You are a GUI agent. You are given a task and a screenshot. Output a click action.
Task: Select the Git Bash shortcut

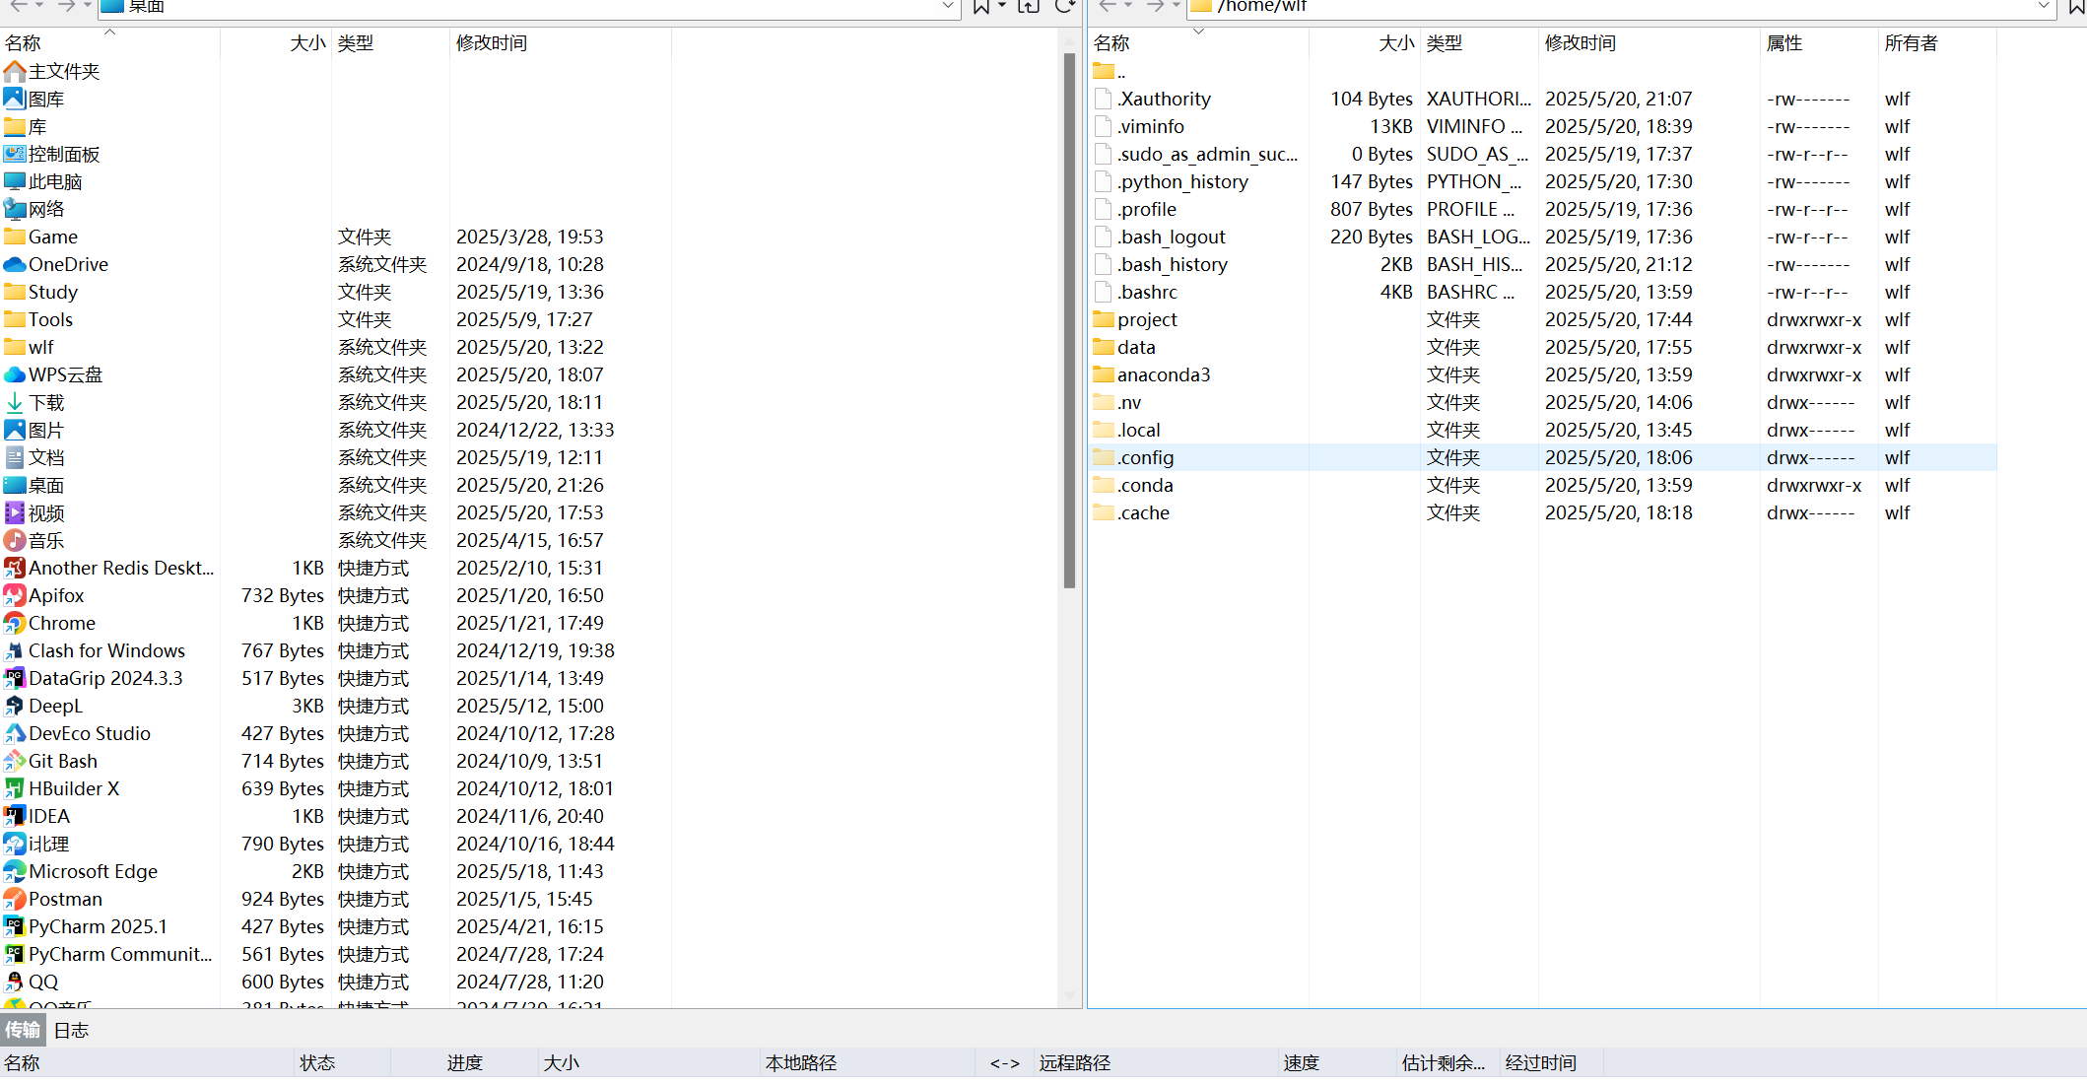coord(63,761)
